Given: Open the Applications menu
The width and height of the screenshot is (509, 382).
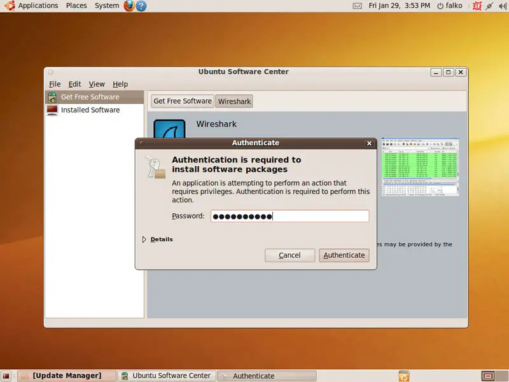Looking at the screenshot, I should click(38, 6).
